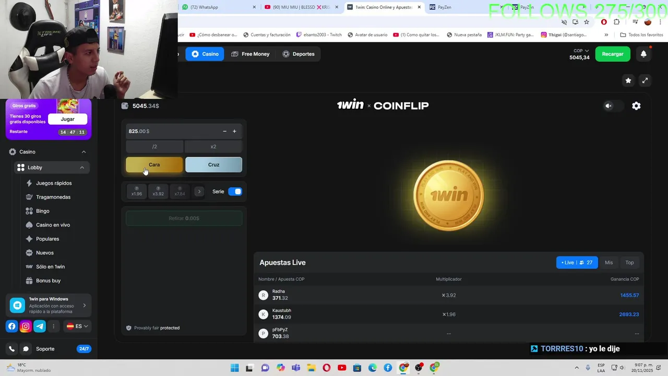Click Radha bet row
Screen dimensions: 668x376
pyautogui.click(x=448, y=295)
